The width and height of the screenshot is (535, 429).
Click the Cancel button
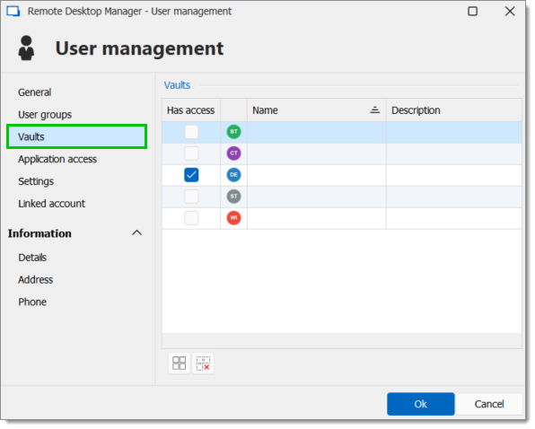489,404
